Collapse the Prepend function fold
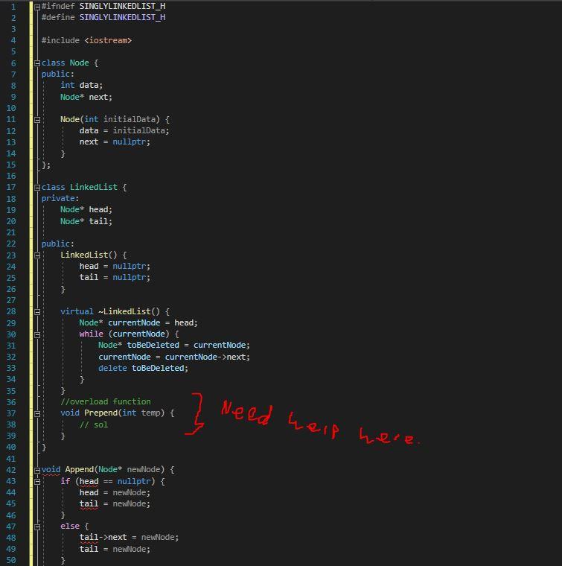Image resolution: width=562 pixels, height=566 pixels. point(37,413)
